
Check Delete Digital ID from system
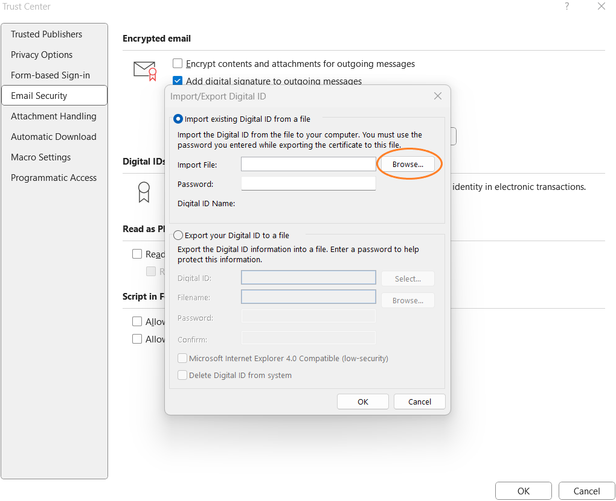click(x=182, y=375)
